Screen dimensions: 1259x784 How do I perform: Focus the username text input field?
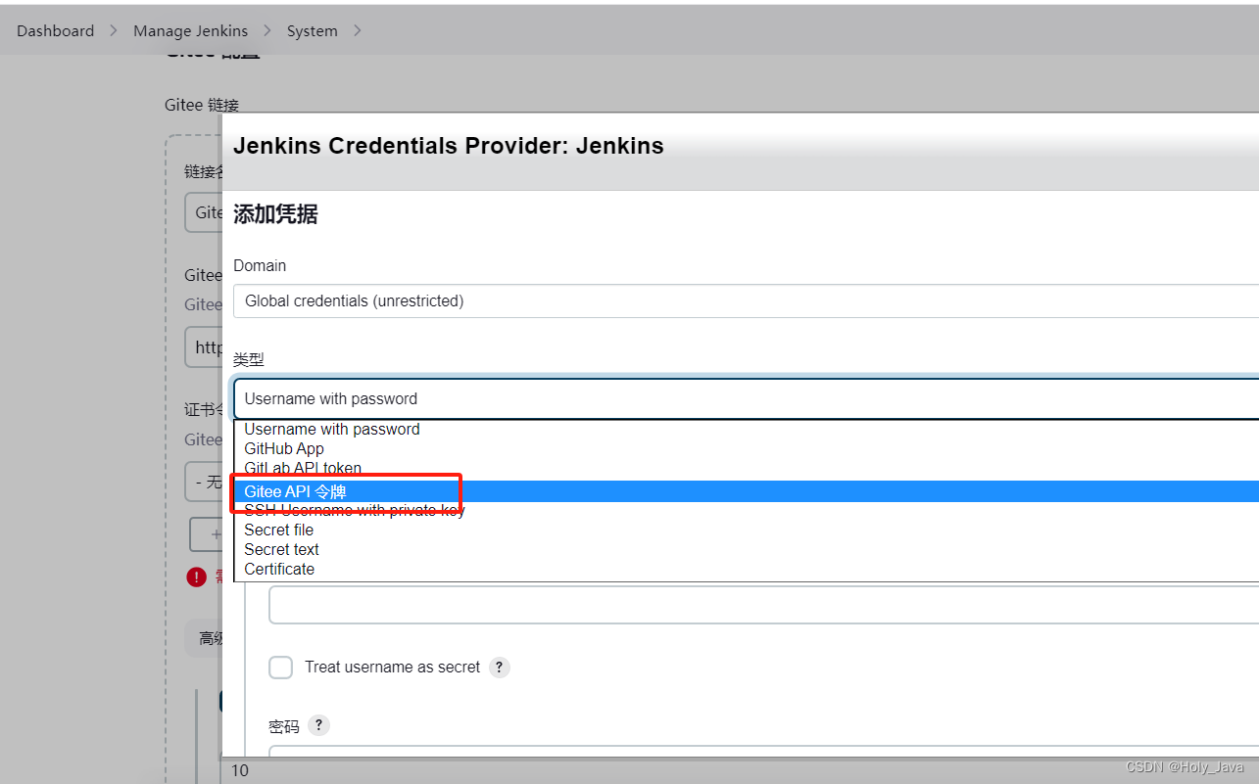763,605
